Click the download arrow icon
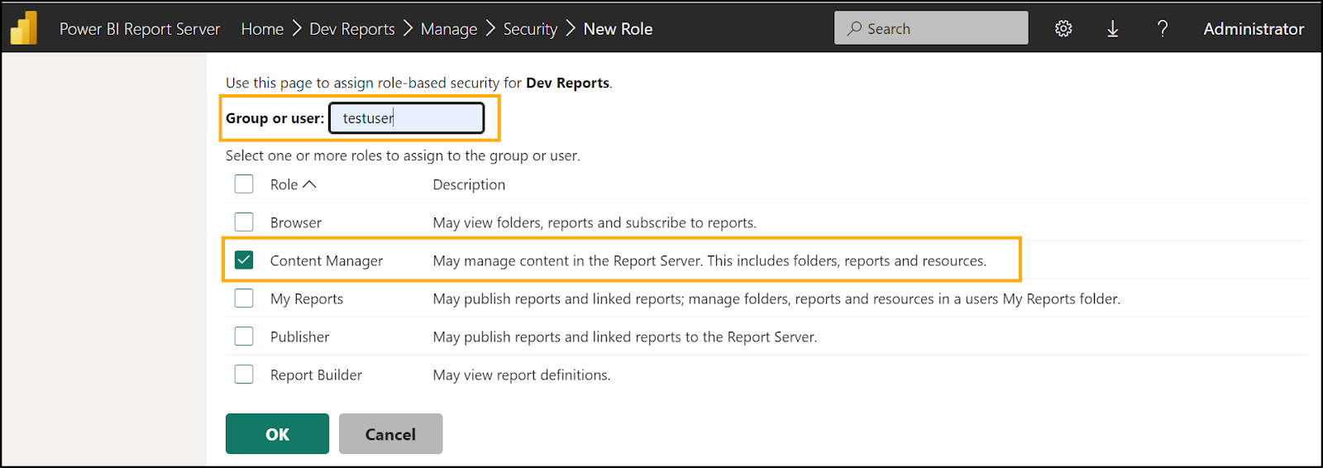The width and height of the screenshot is (1323, 468). tap(1113, 29)
